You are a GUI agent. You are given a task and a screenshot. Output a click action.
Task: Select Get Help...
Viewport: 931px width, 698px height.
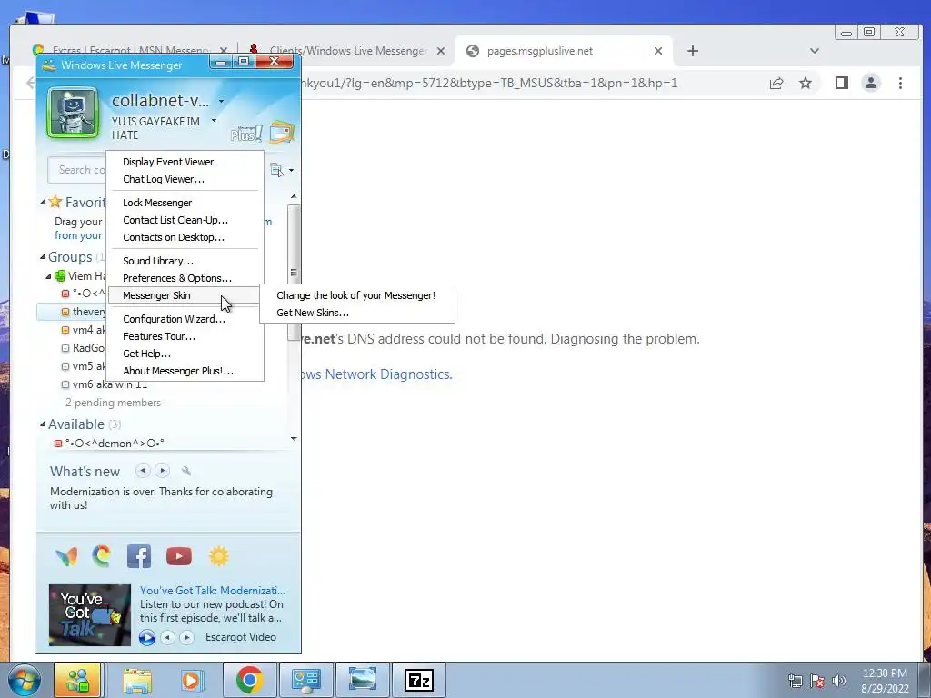[185, 354]
